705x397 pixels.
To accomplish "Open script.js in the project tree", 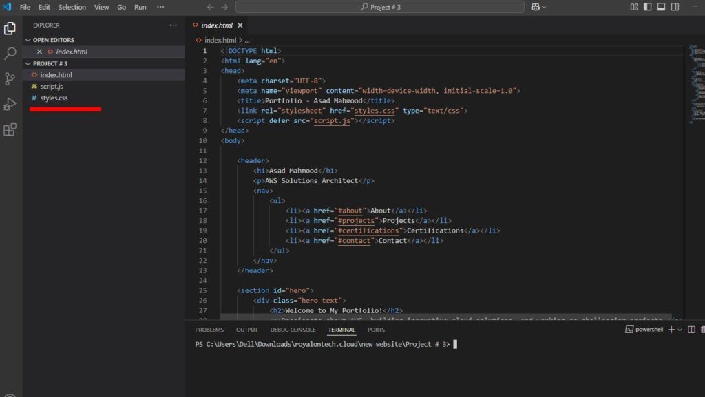I will (x=104, y=86).
